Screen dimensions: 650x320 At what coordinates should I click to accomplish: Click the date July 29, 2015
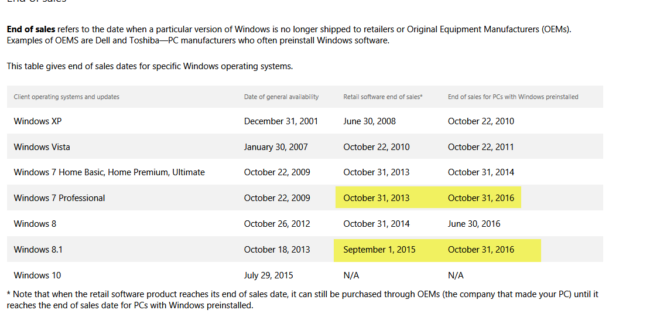click(x=269, y=275)
